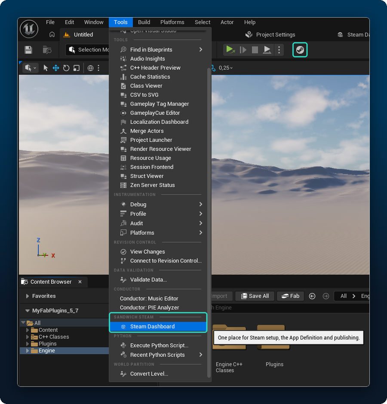Viewport: 387px width, 404px height.
Task: Expand the Audit submenu
Action: coord(160,223)
